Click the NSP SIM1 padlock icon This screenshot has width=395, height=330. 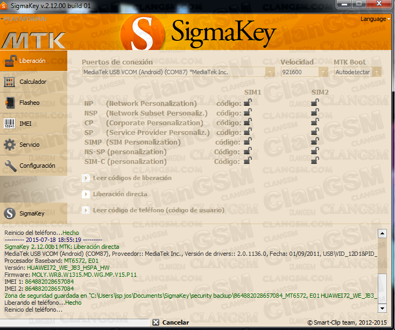[x=248, y=112]
